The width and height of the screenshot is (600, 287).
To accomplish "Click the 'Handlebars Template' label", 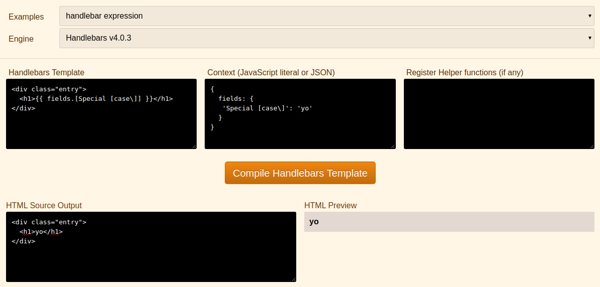I will tap(46, 73).
